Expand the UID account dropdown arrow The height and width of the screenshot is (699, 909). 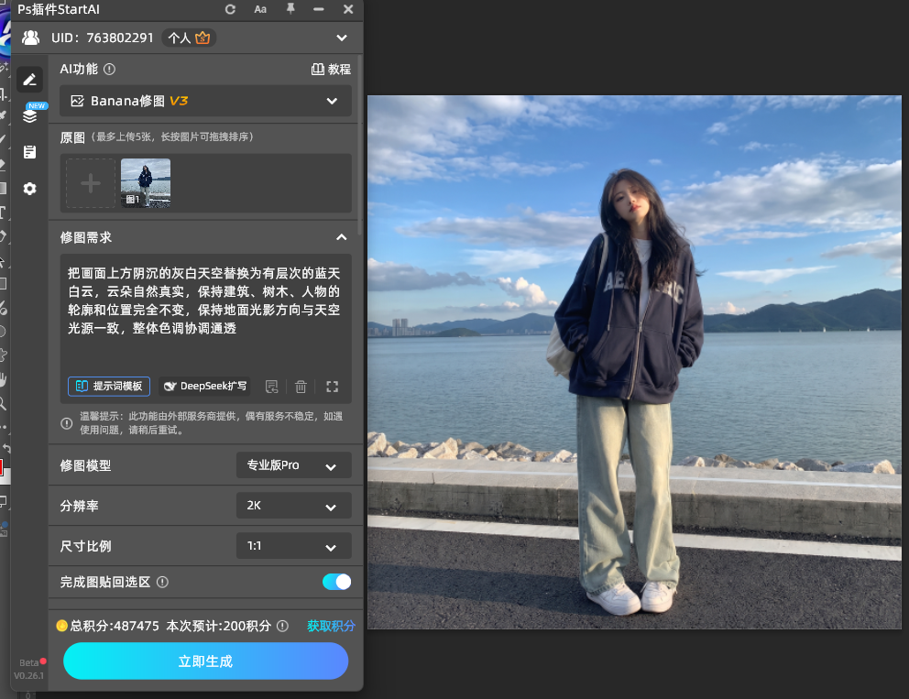342,38
